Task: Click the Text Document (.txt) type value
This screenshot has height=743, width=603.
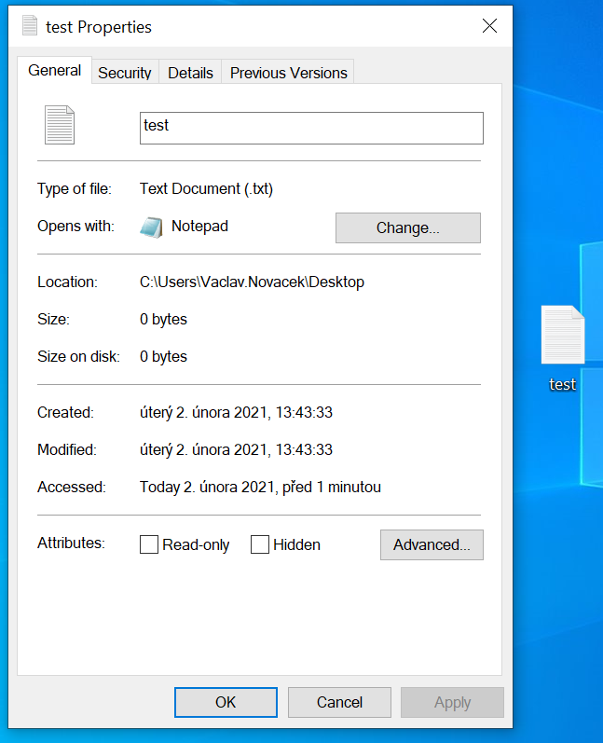Action: (x=206, y=188)
